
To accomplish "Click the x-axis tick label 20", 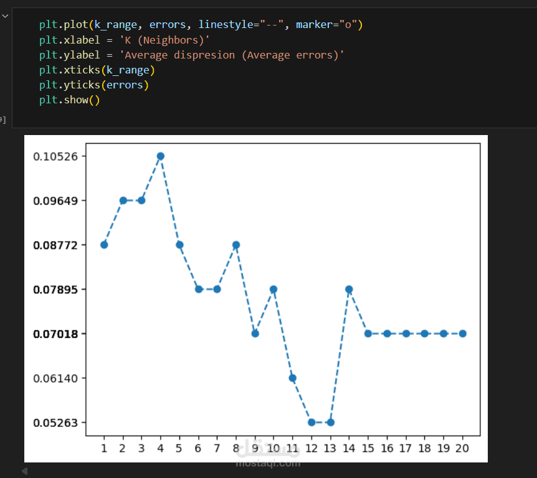I will tap(462, 448).
